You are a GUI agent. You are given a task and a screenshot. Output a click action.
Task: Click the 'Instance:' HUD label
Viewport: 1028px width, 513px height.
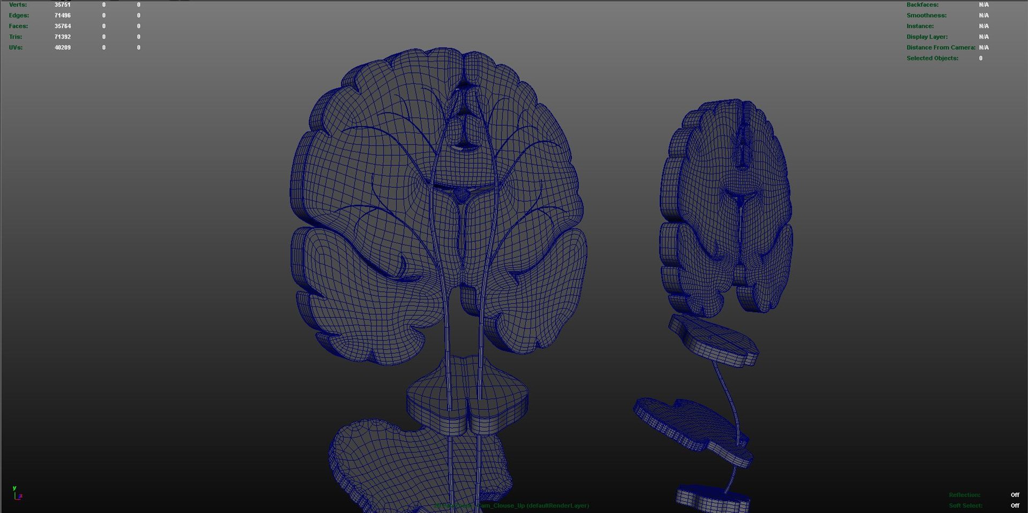click(x=920, y=26)
